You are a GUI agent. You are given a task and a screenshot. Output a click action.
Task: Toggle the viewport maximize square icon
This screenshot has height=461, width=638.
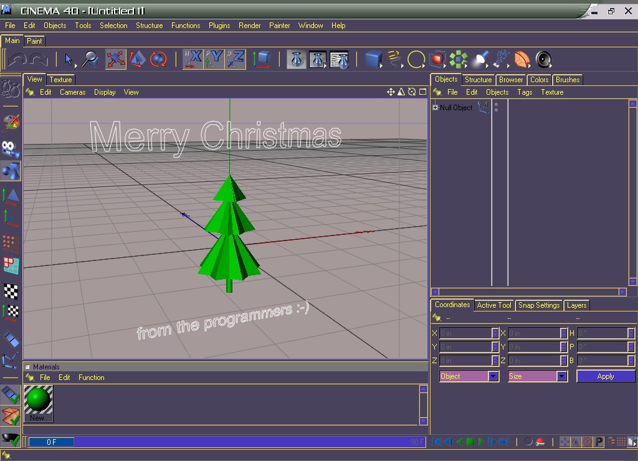click(423, 92)
